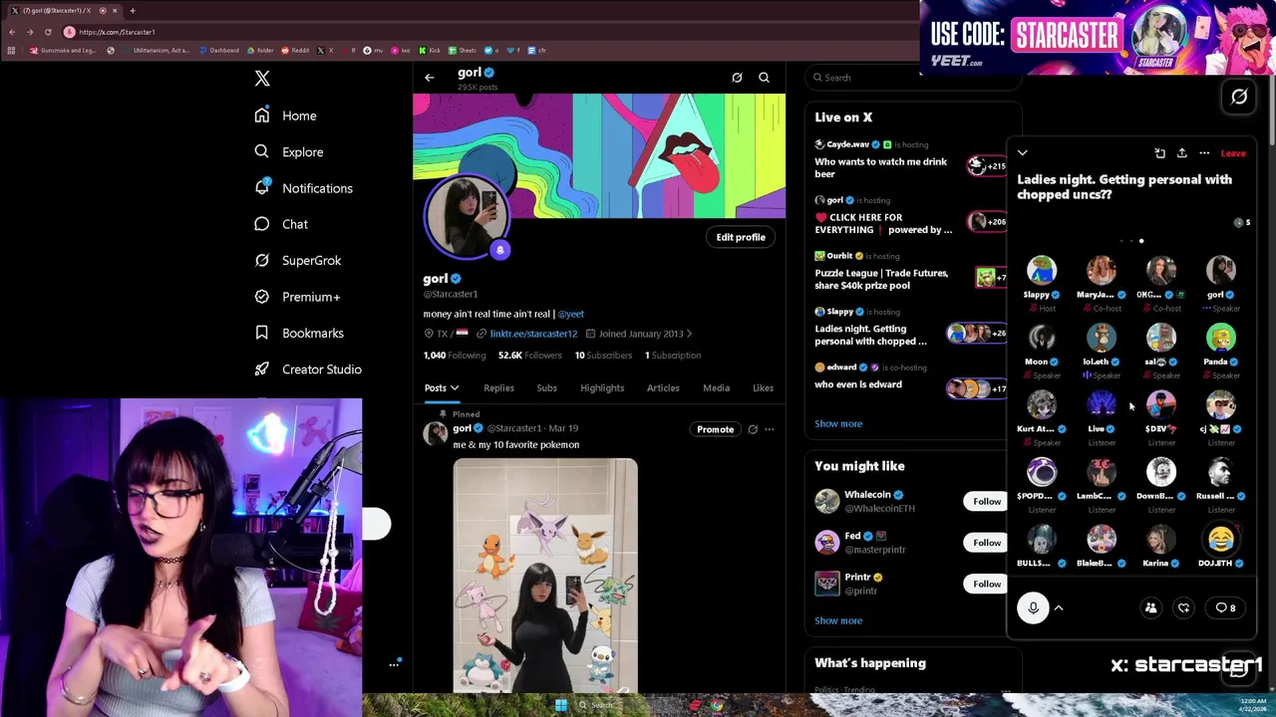Screen dimensions: 1276x717
Task: Expand mic options arrow beside microphone
Action: click(1059, 607)
